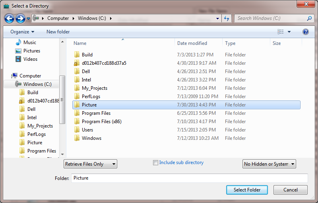Click the navigation pane scrollbar thumb

(62, 99)
